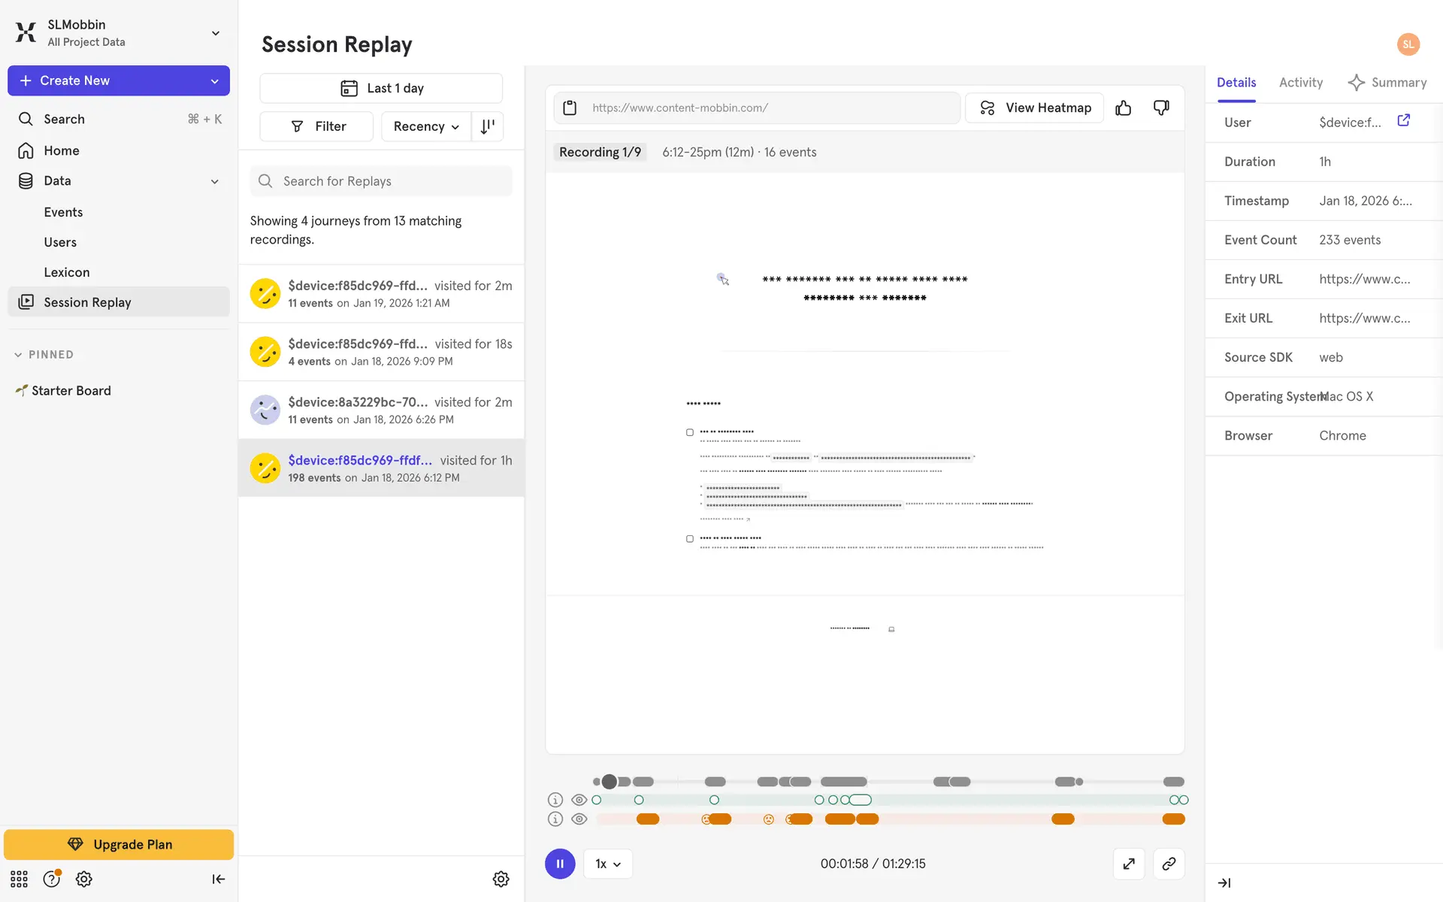Toggle sort order next to Recency

tap(488, 126)
